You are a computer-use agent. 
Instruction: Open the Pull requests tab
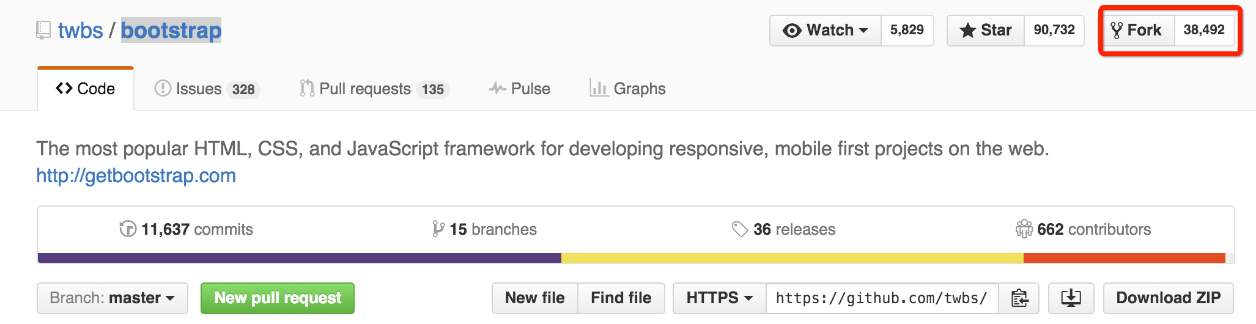tap(374, 89)
